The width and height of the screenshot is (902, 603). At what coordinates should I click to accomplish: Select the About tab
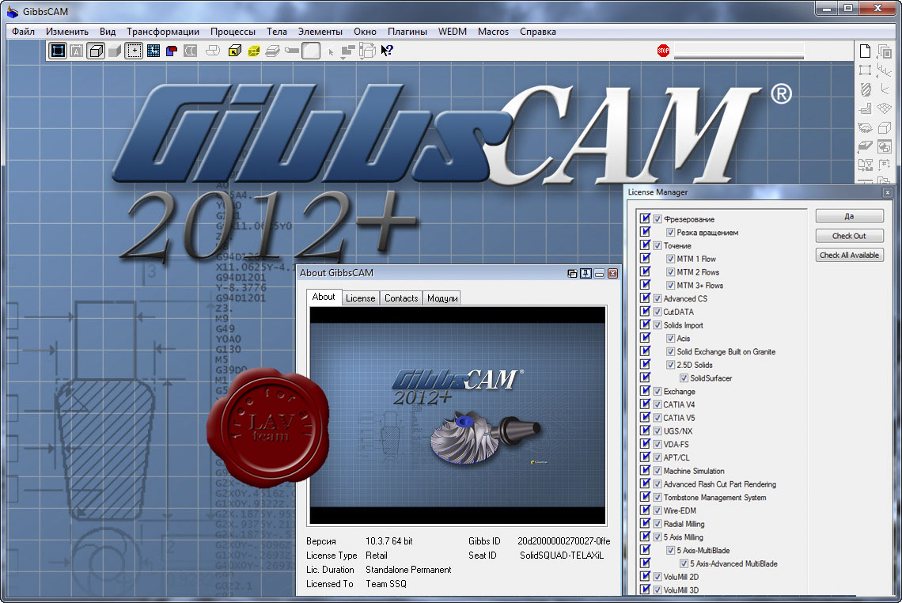(324, 297)
